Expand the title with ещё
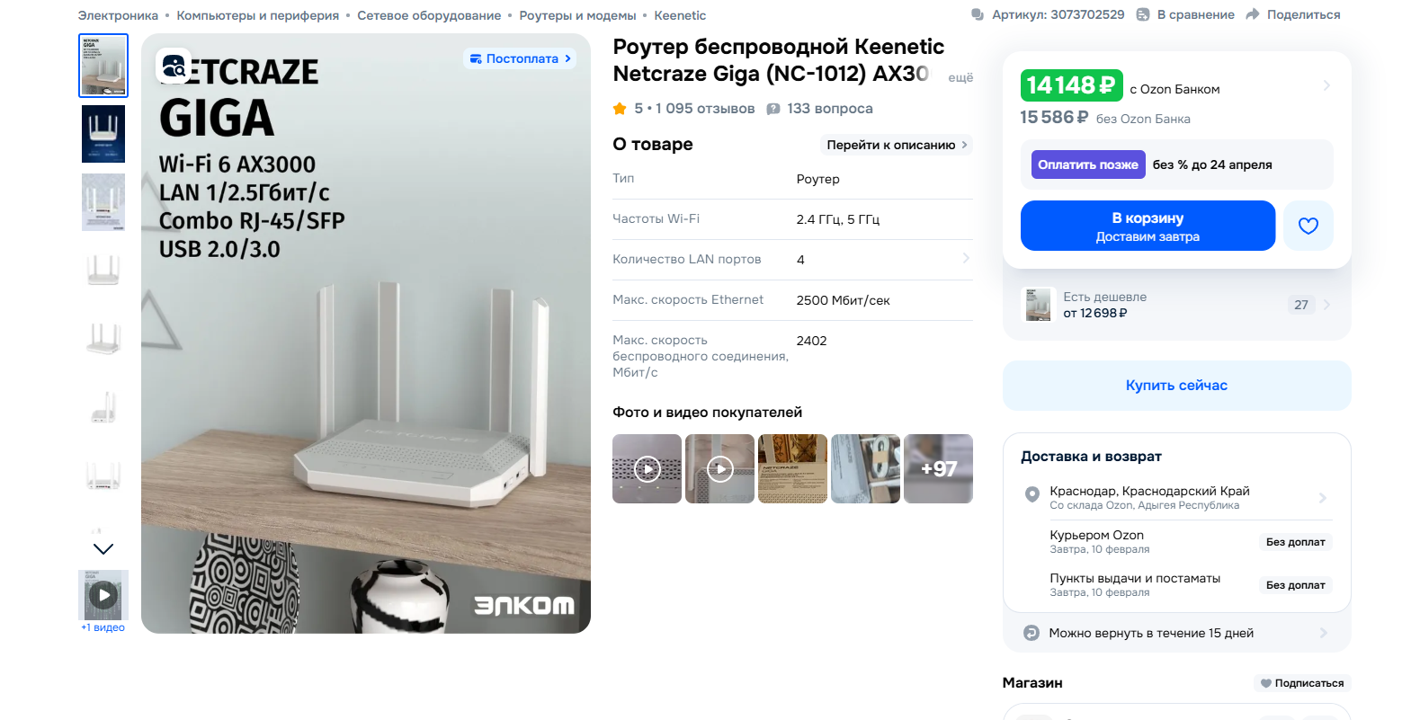The image size is (1420, 720). coord(960,77)
